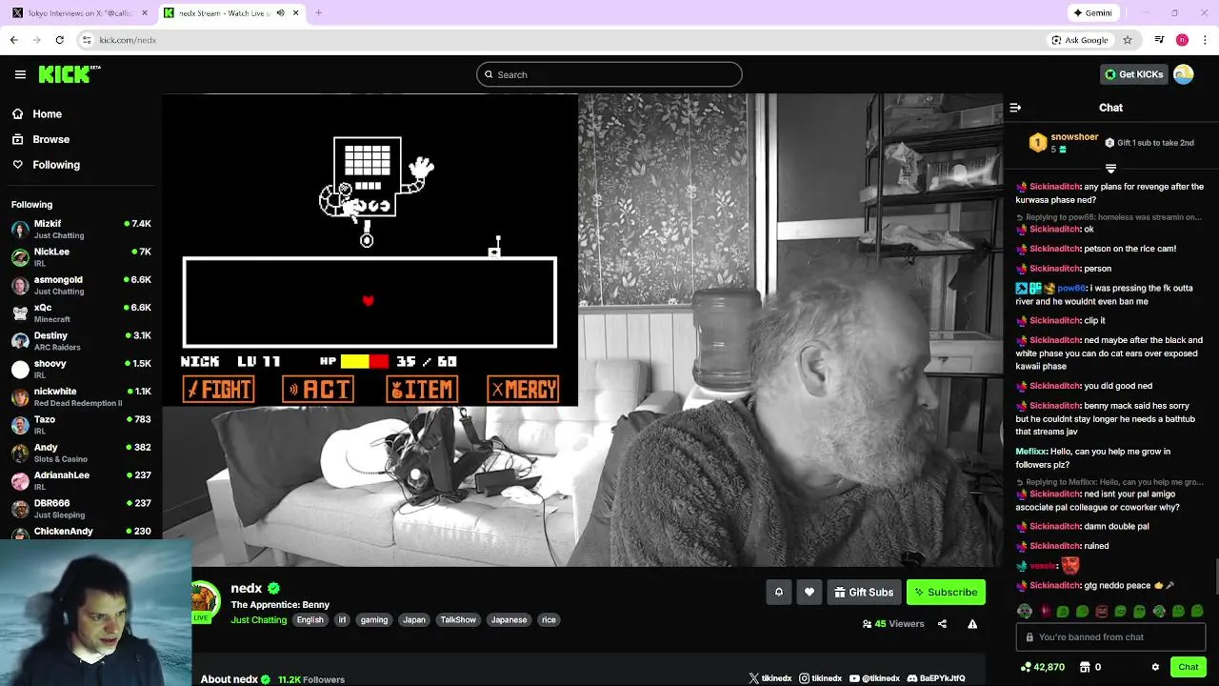Open NickLee's channel from the following list
Image resolution: width=1219 pixels, height=686 pixels.
click(x=81, y=256)
